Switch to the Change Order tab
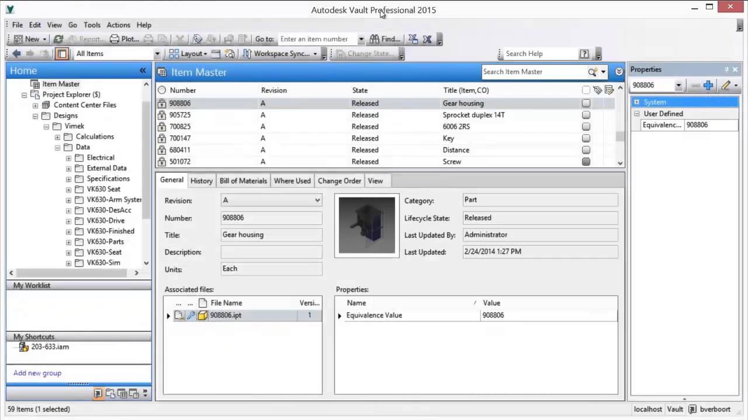 [340, 181]
